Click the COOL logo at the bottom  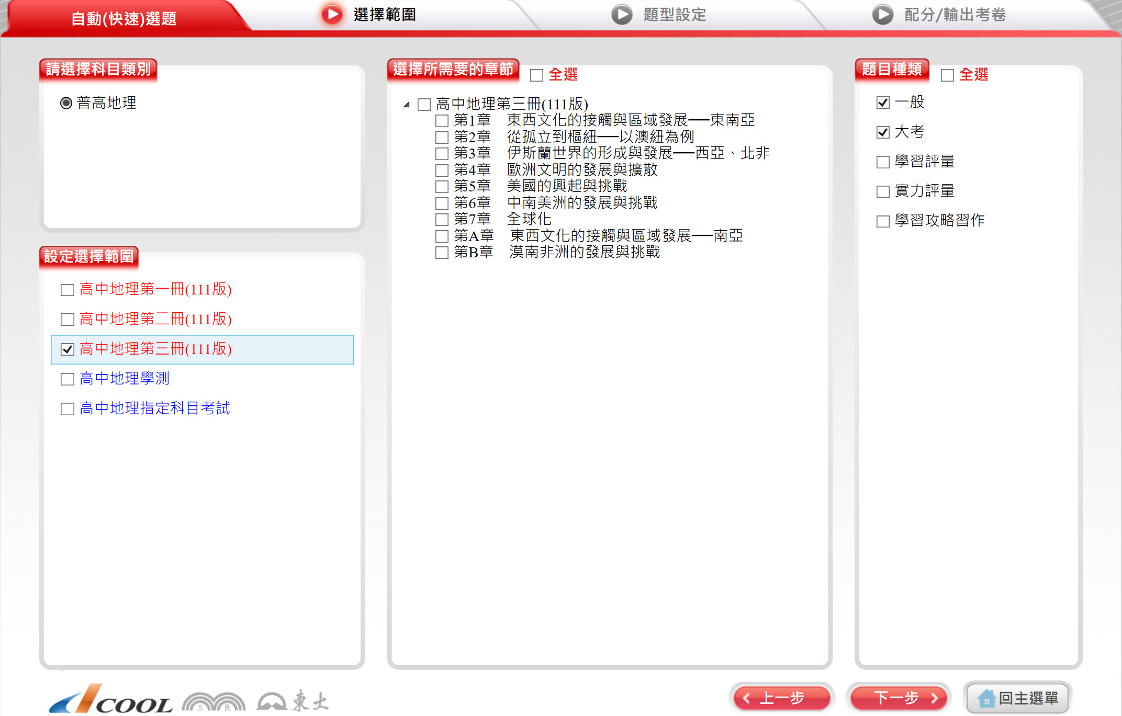pyautogui.click(x=110, y=699)
